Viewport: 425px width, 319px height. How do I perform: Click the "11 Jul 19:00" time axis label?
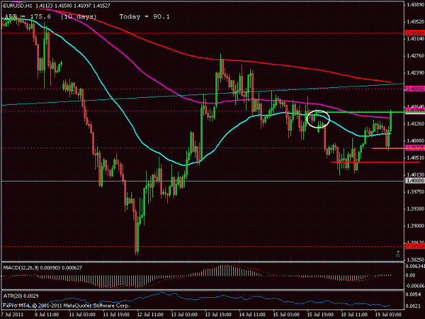116,315
